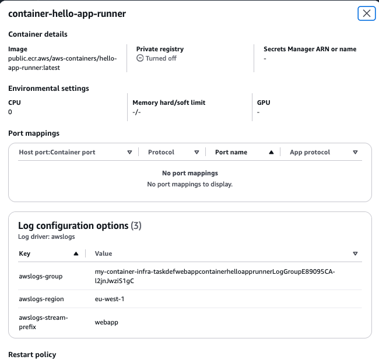Screen dimensions: 379x360
Task: Toggle Port name ascending sort arrow
Action: tap(271, 152)
